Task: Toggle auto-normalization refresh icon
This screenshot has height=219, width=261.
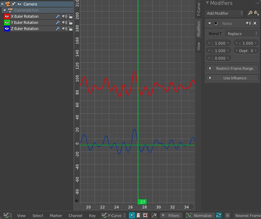Action: point(219,215)
